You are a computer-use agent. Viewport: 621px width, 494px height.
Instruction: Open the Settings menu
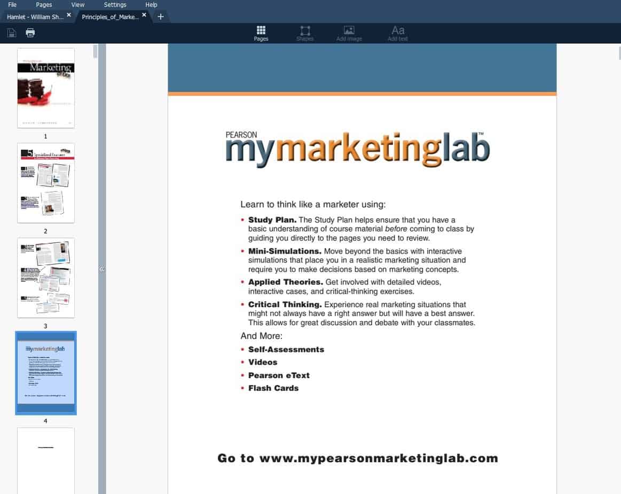point(115,4)
